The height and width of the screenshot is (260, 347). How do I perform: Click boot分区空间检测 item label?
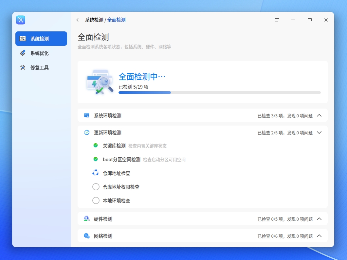(121, 160)
